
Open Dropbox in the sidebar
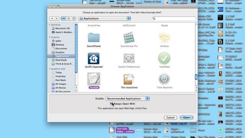click(x=58, y=52)
